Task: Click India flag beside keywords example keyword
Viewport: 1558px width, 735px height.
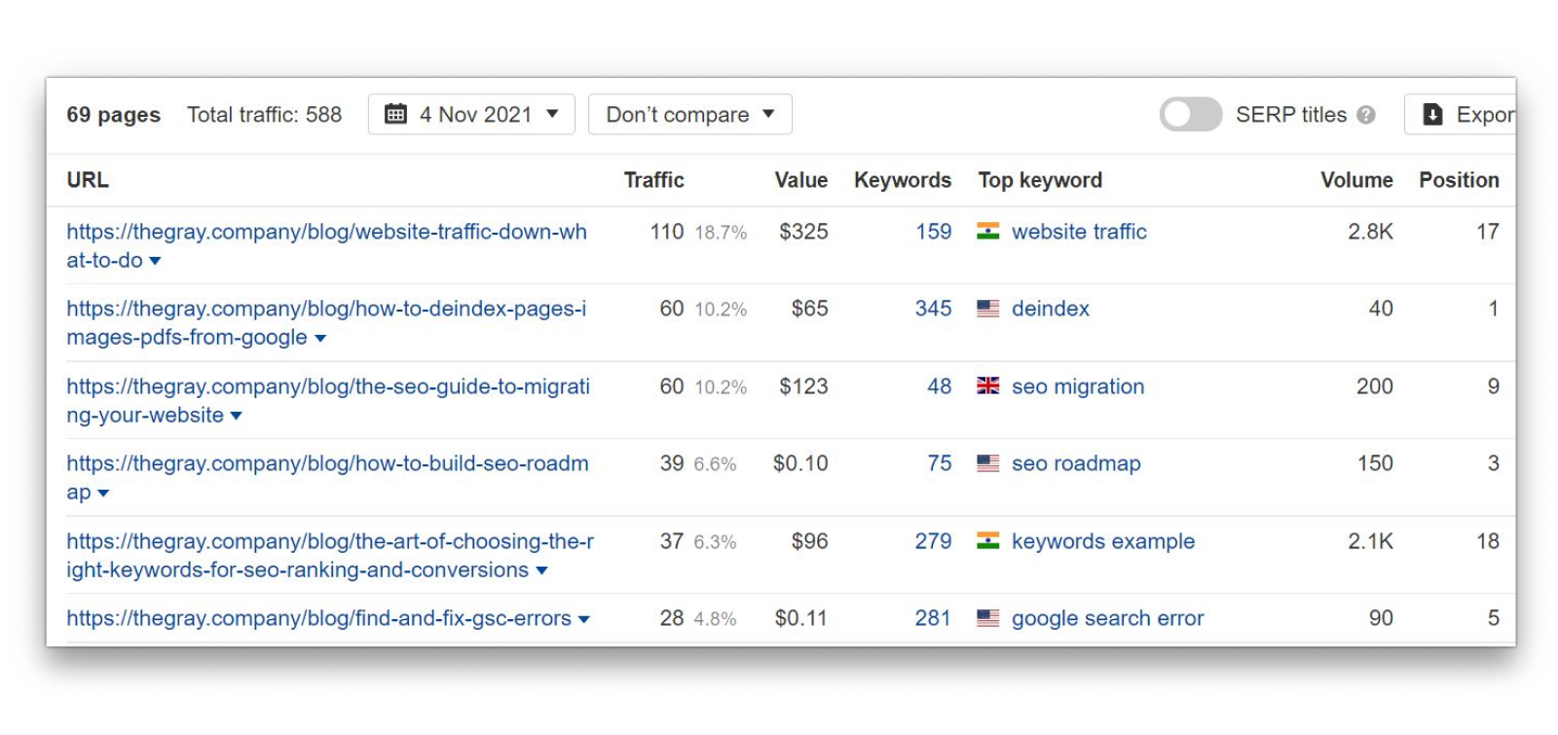Action: click(x=987, y=541)
